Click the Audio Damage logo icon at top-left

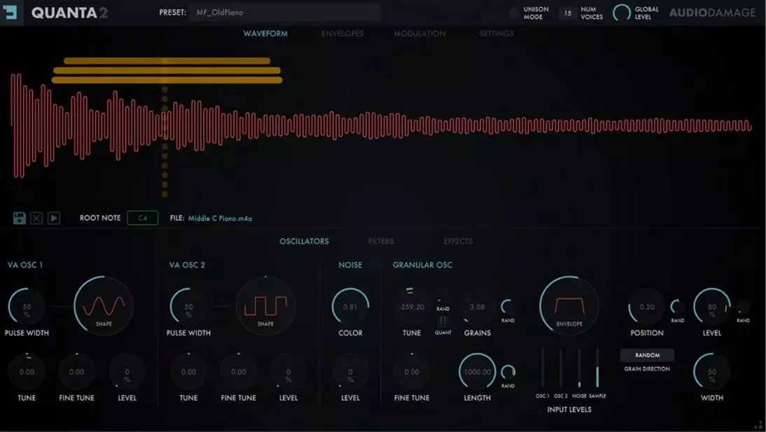(11, 13)
